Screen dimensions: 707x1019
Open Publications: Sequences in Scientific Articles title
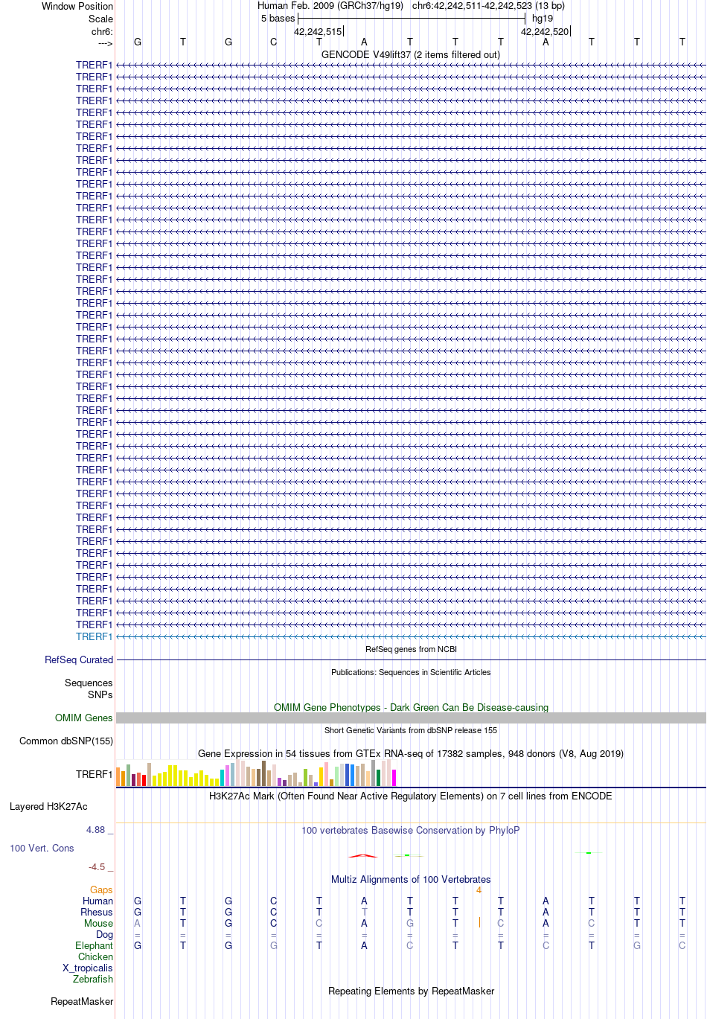click(411, 672)
